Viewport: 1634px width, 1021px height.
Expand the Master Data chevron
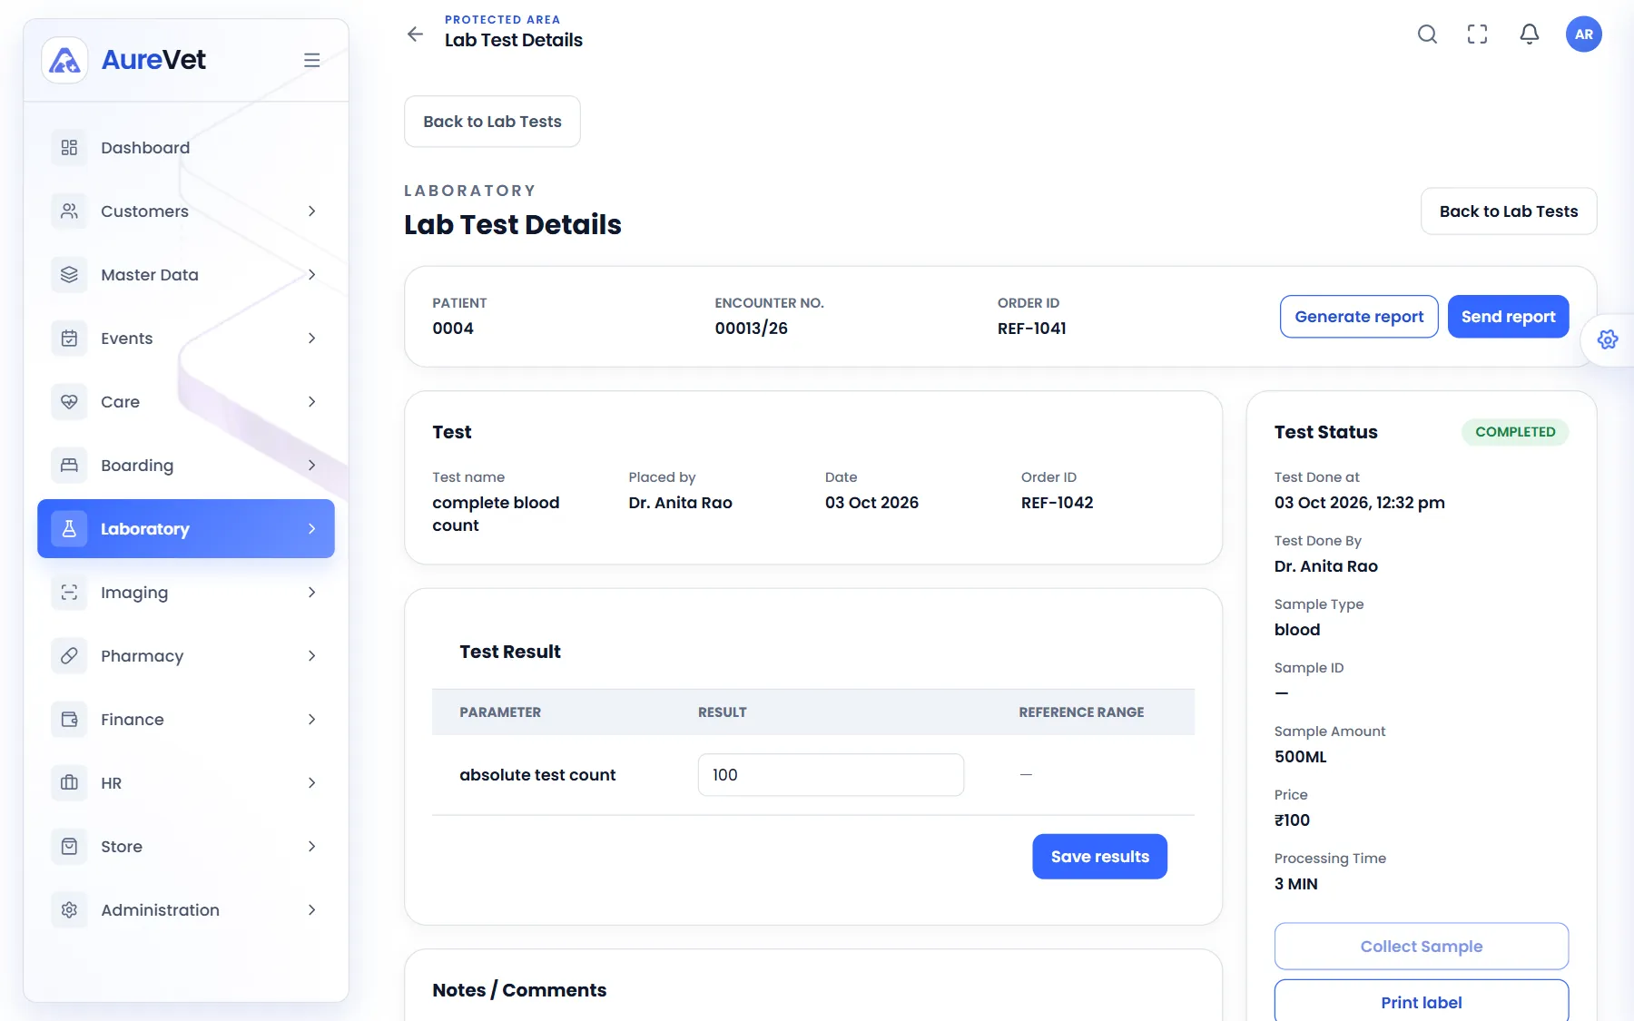pos(311,275)
